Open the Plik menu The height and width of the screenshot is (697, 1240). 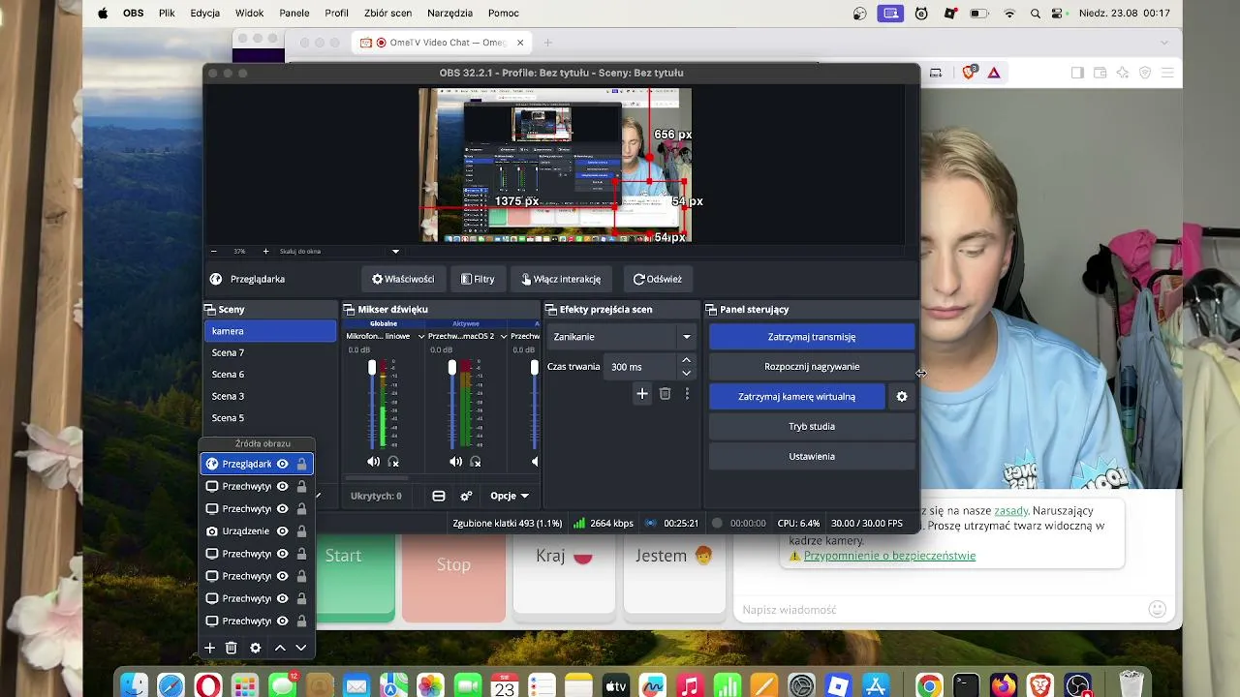point(167,14)
